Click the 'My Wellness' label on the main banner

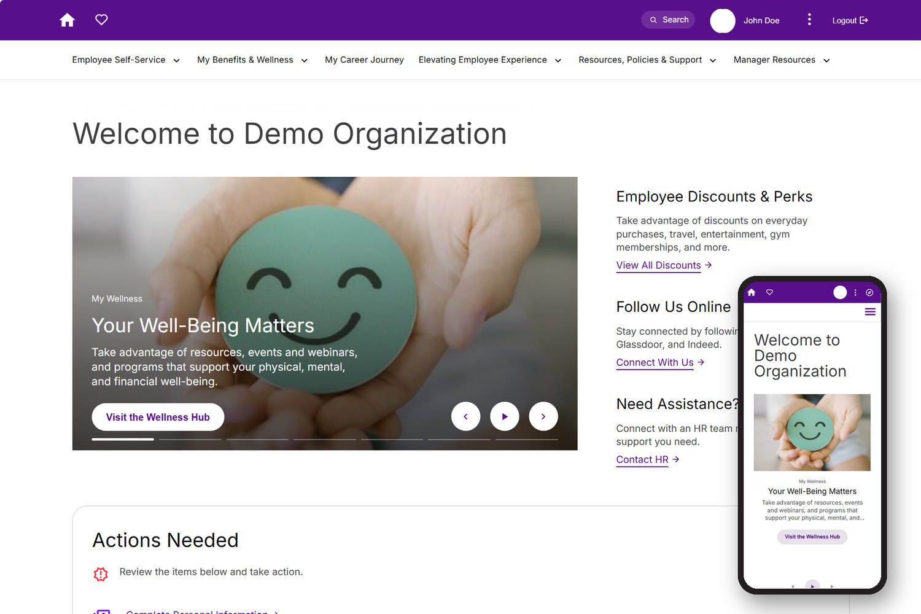click(x=117, y=299)
